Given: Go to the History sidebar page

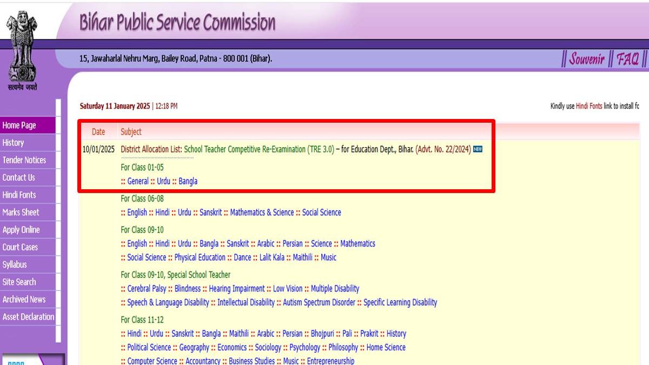Looking at the screenshot, I should [14, 143].
